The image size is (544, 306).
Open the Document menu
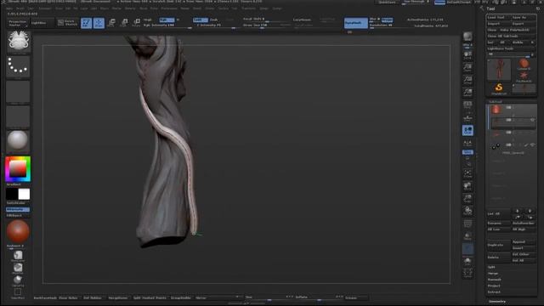coord(45,8)
